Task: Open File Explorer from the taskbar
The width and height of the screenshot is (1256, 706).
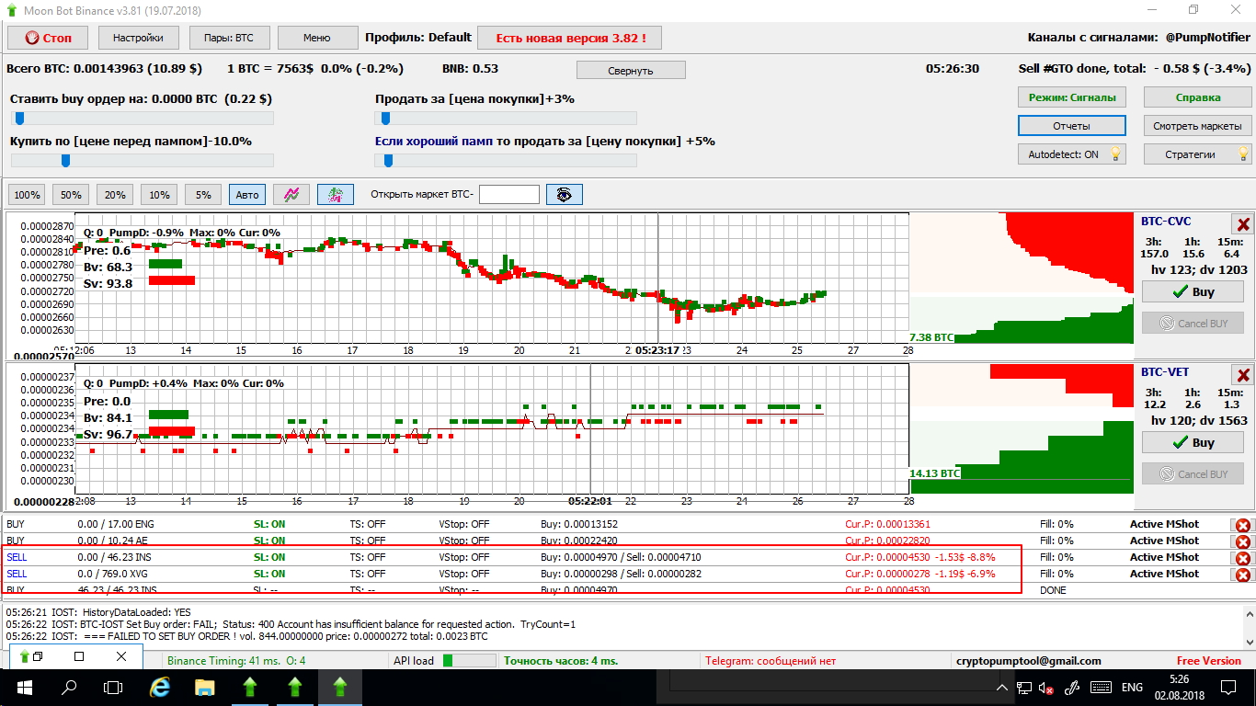Action: coord(204,687)
